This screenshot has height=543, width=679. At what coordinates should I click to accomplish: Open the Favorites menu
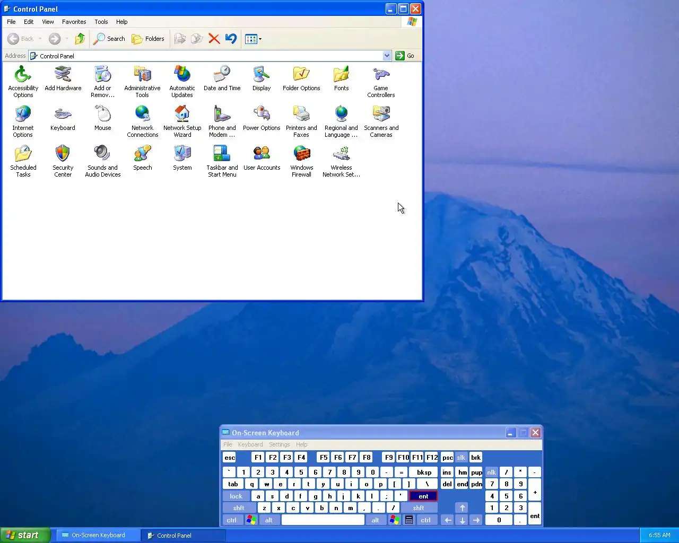tap(74, 22)
